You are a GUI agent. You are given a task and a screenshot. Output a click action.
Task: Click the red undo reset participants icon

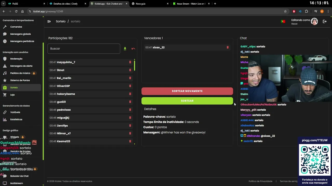click(x=133, y=49)
